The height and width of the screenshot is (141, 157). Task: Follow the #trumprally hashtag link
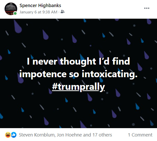click(78, 87)
